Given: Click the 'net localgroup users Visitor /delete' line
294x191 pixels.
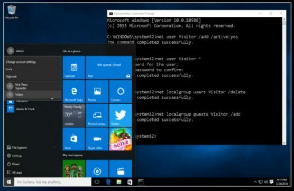Looking at the screenshot, I should click(190, 92).
